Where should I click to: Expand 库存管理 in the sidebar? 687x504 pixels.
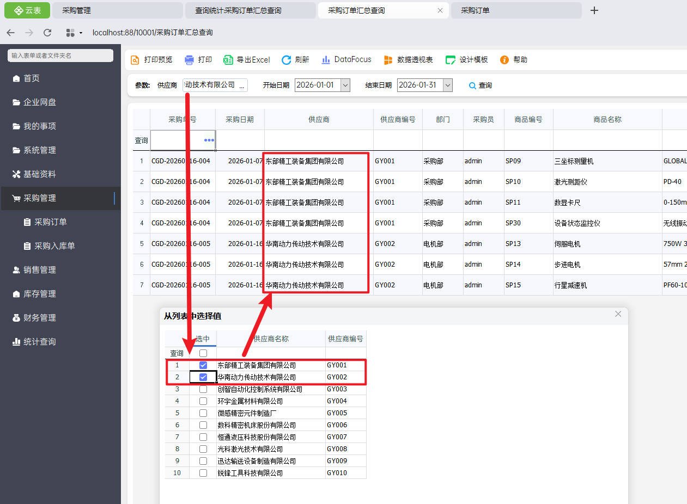[60, 294]
